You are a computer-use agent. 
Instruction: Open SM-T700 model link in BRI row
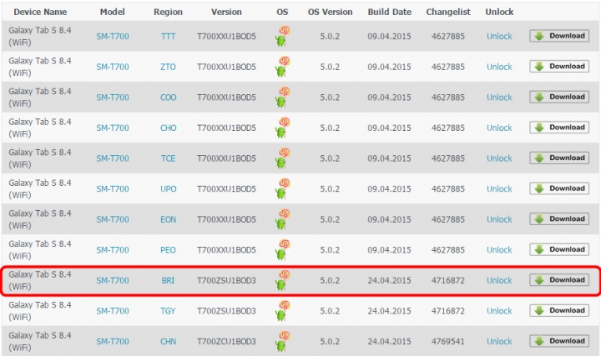(113, 281)
